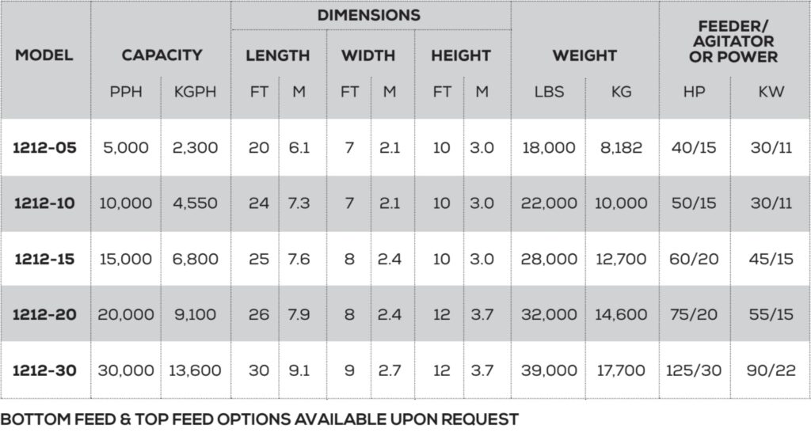The width and height of the screenshot is (811, 448).
Task: Select the 39,000 LBS weight value
Action: 549,370
